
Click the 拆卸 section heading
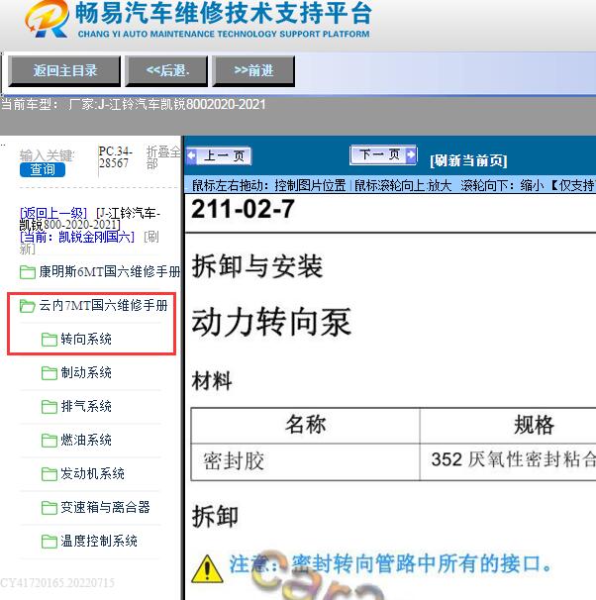click(x=215, y=516)
